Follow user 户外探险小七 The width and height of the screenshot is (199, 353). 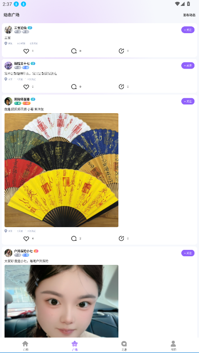188,253
